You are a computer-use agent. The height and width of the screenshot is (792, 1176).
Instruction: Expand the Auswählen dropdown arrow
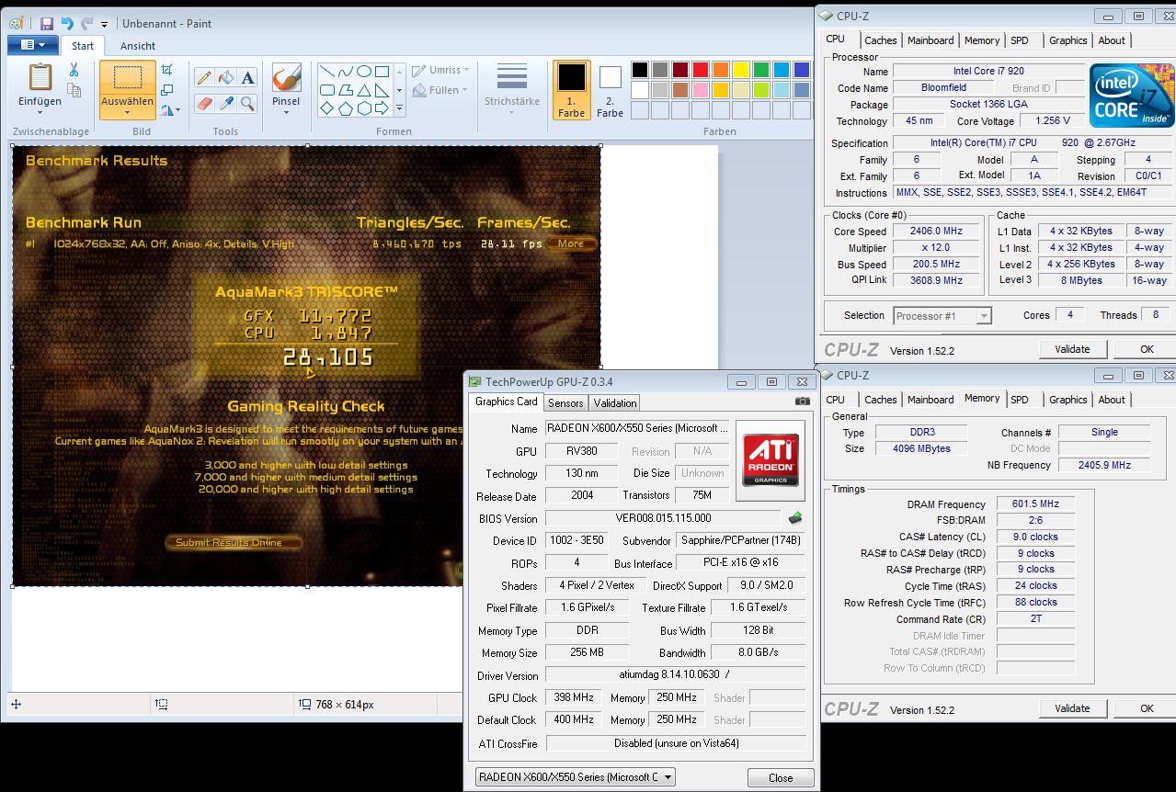point(127,113)
